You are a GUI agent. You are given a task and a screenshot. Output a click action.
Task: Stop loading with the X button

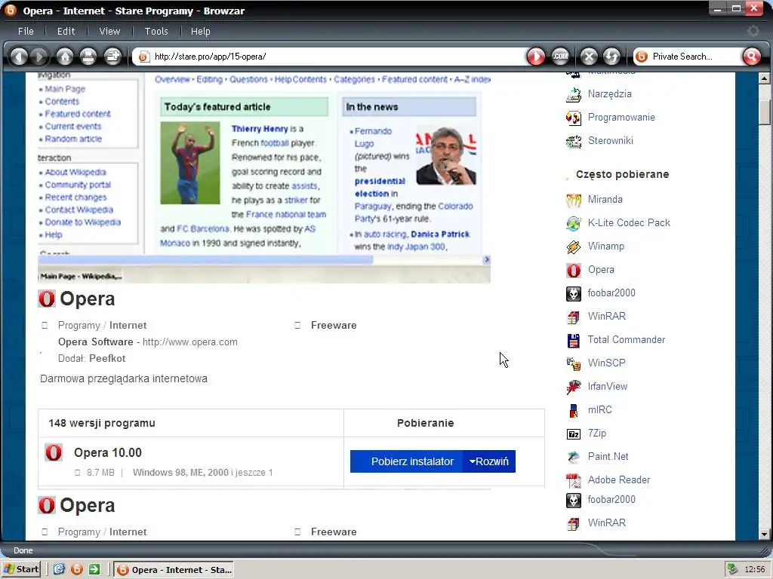(589, 57)
